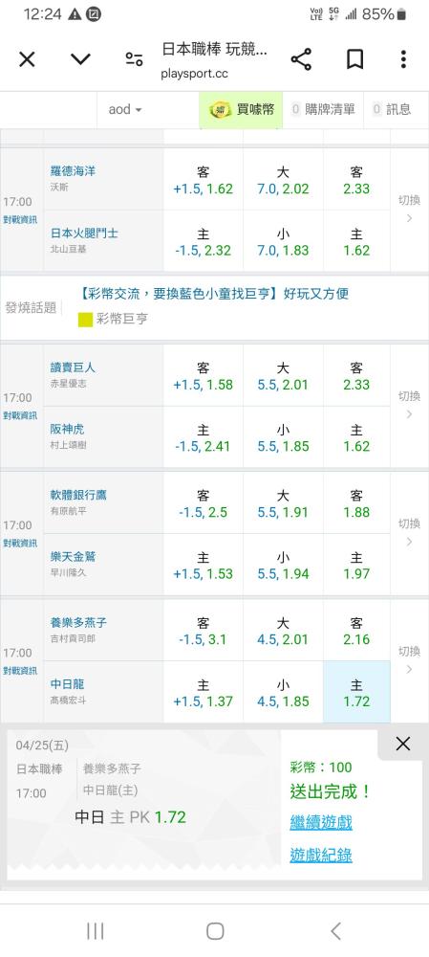Tap the Android home navigation button
Screen dimensions: 429x957
(x=215, y=931)
